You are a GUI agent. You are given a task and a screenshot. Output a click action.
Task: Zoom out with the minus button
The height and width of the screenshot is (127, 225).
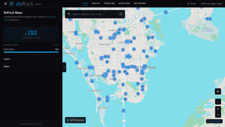click(218, 115)
